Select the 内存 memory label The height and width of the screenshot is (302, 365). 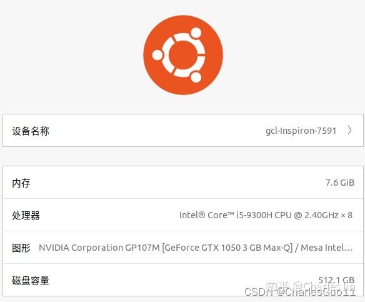[21, 183]
